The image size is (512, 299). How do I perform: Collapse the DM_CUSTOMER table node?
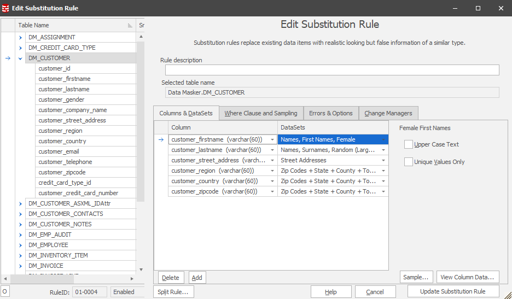[x=21, y=58]
